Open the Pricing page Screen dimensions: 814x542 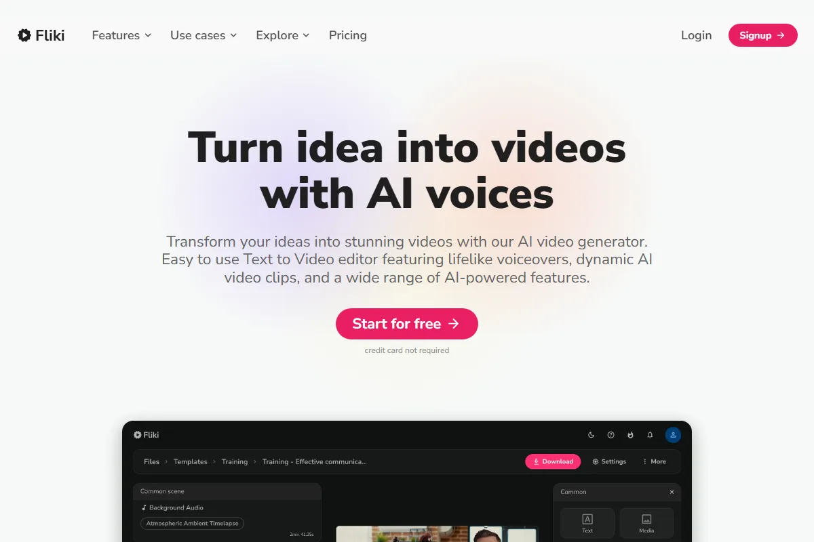(x=348, y=35)
